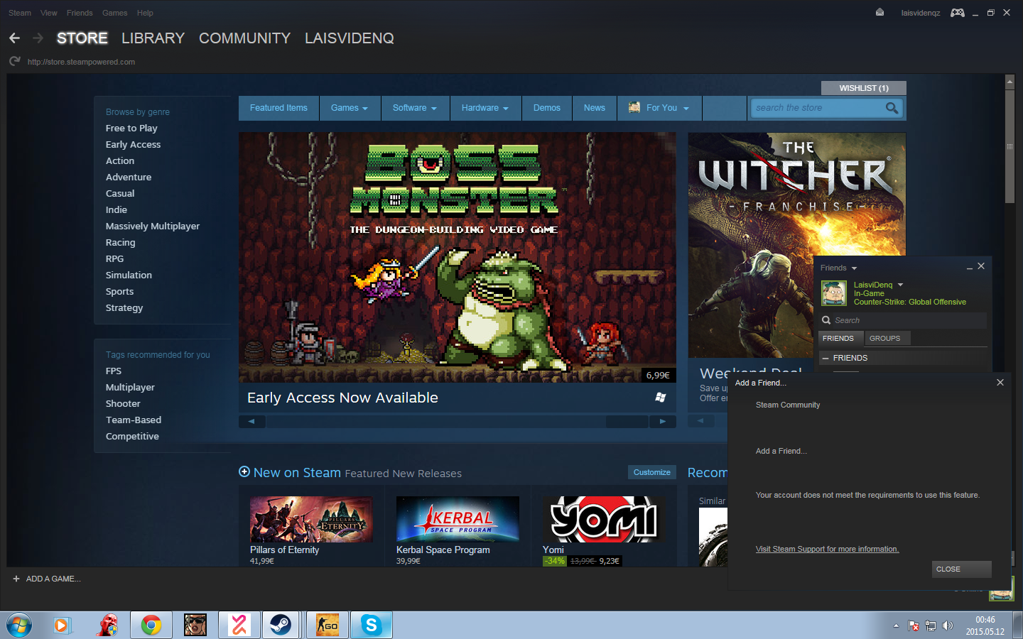
Task: Click Visit Steam Support link
Action: coord(827,549)
